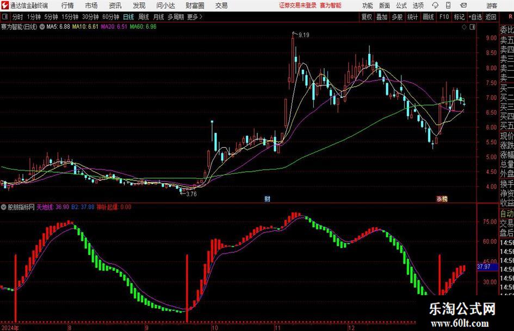
Task: Click the MA10: 6.61 label
Action: click(85, 27)
